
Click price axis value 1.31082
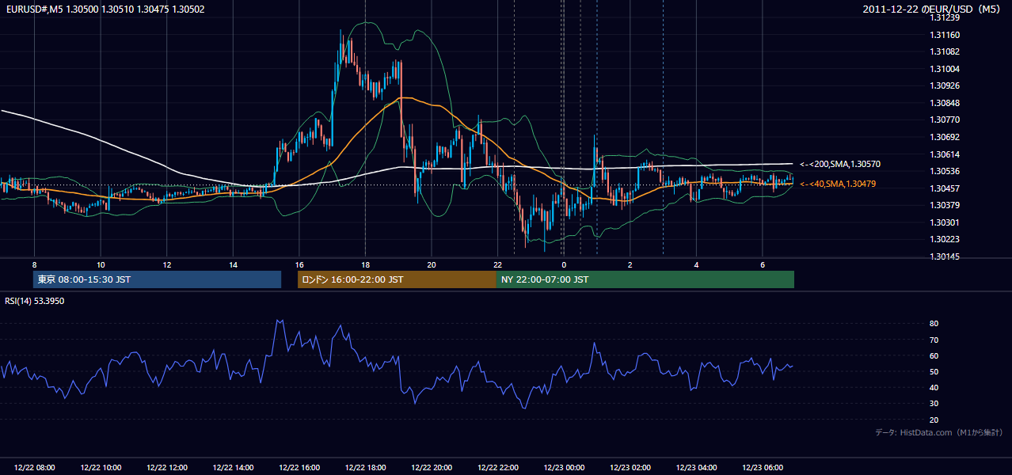coord(945,51)
